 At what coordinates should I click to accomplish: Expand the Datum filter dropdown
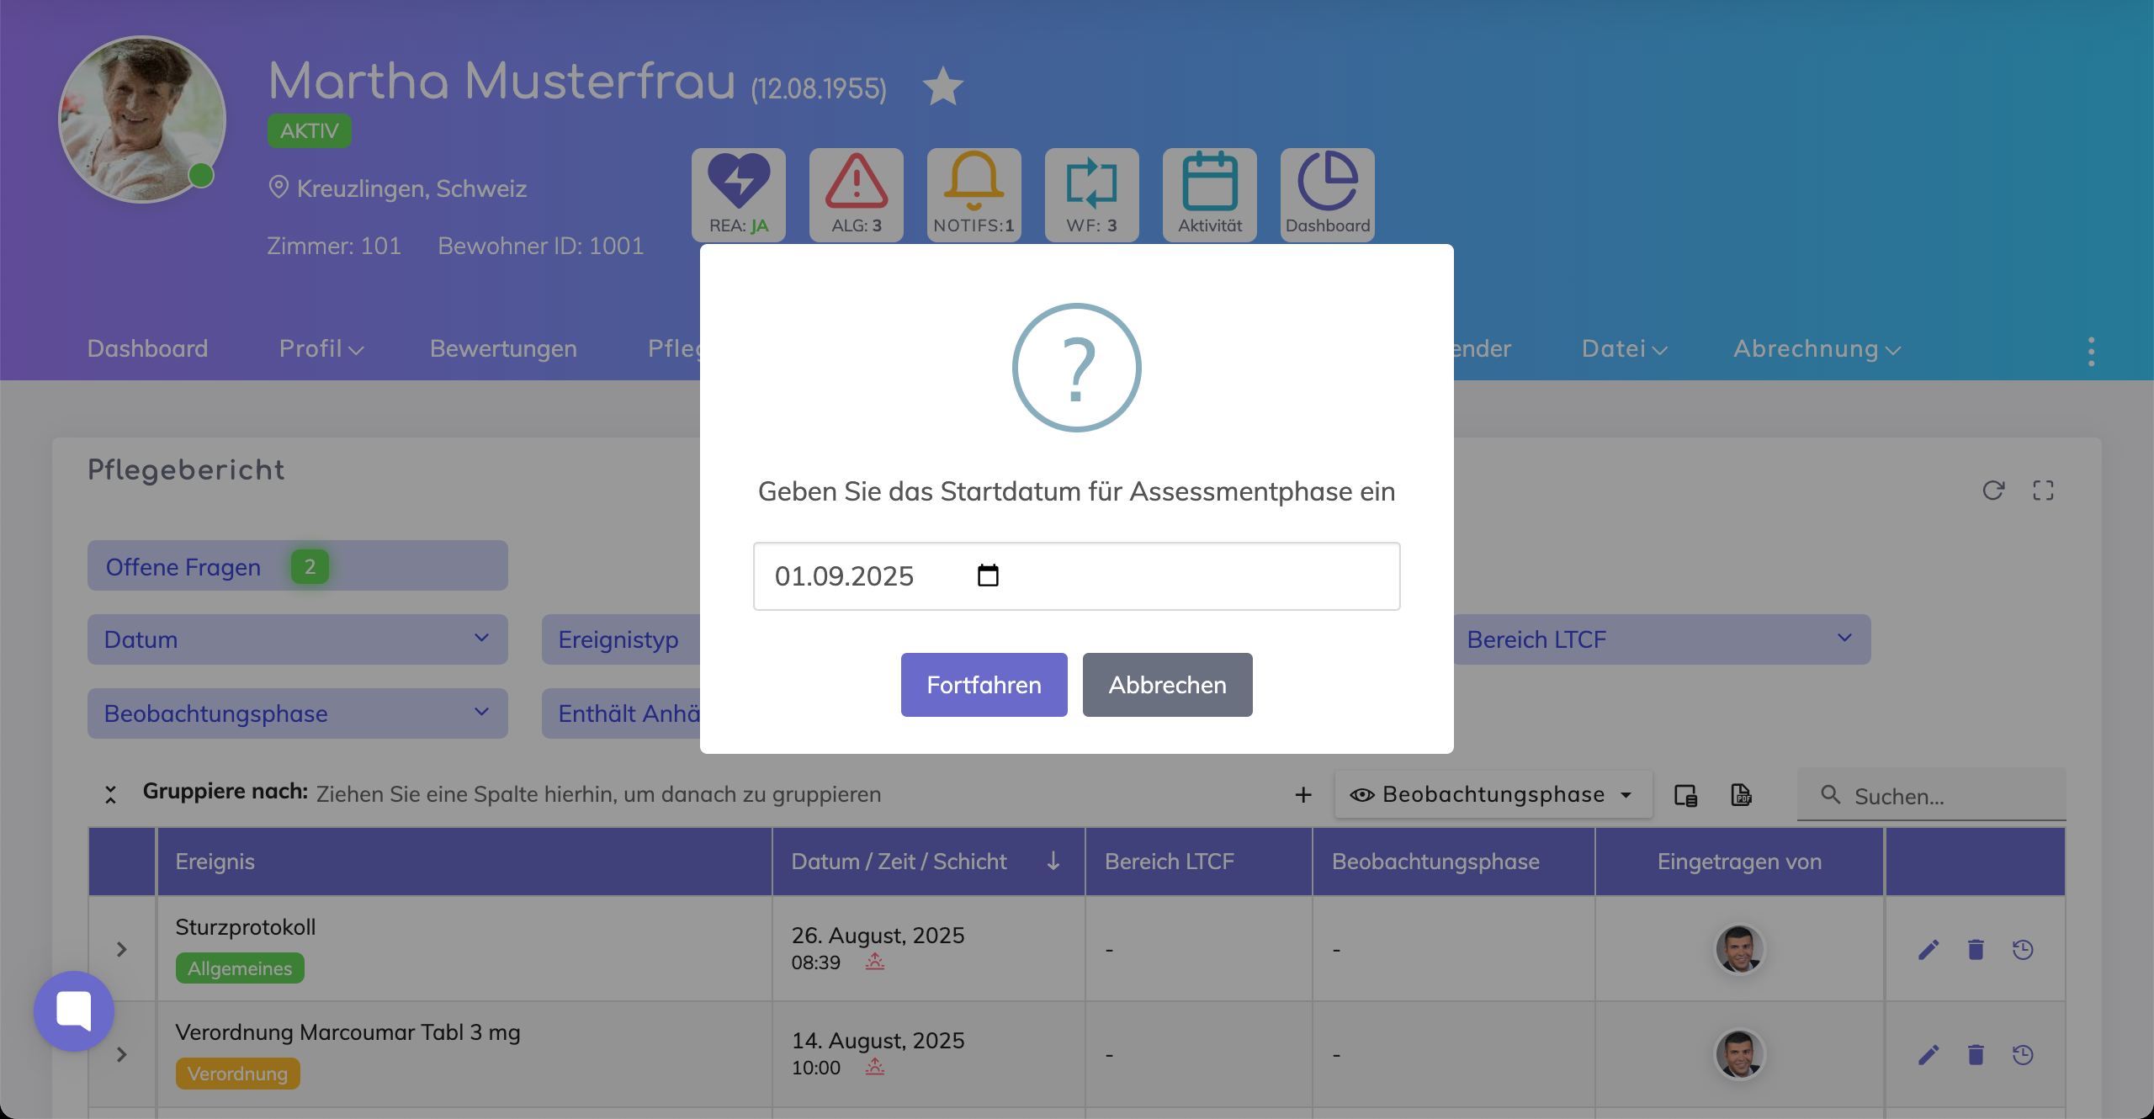point(297,639)
